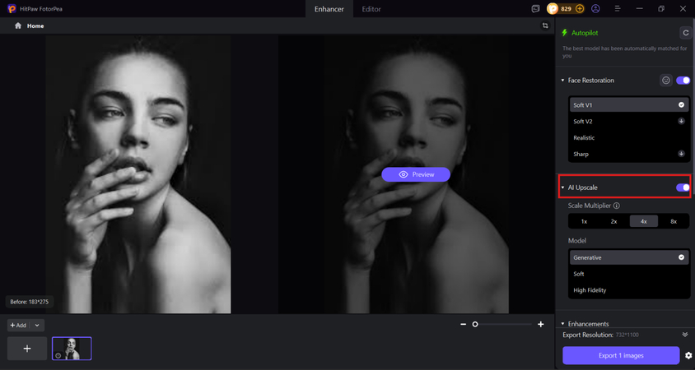Choose Realistic face model
This screenshot has height=370, width=695.
[x=629, y=137]
